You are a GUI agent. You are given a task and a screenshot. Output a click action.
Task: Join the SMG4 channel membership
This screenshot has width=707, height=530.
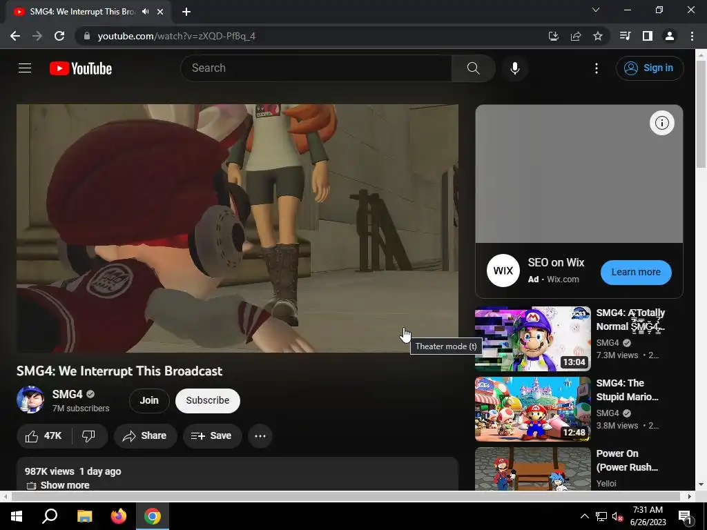149,400
